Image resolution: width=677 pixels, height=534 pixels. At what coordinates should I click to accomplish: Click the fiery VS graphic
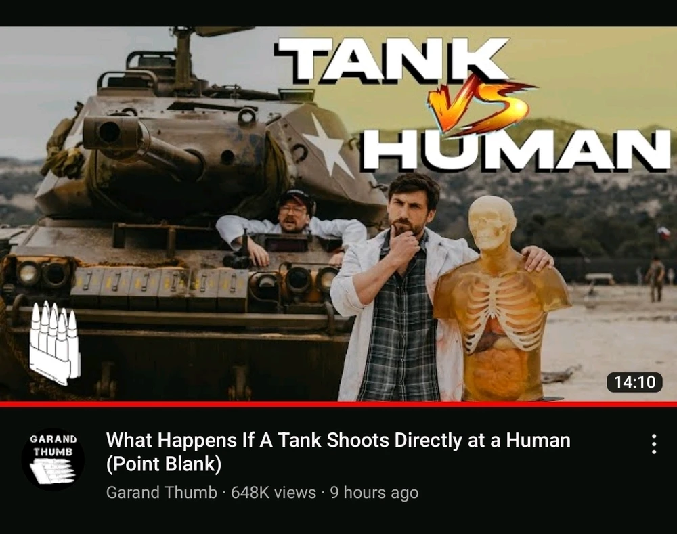tap(478, 104)
